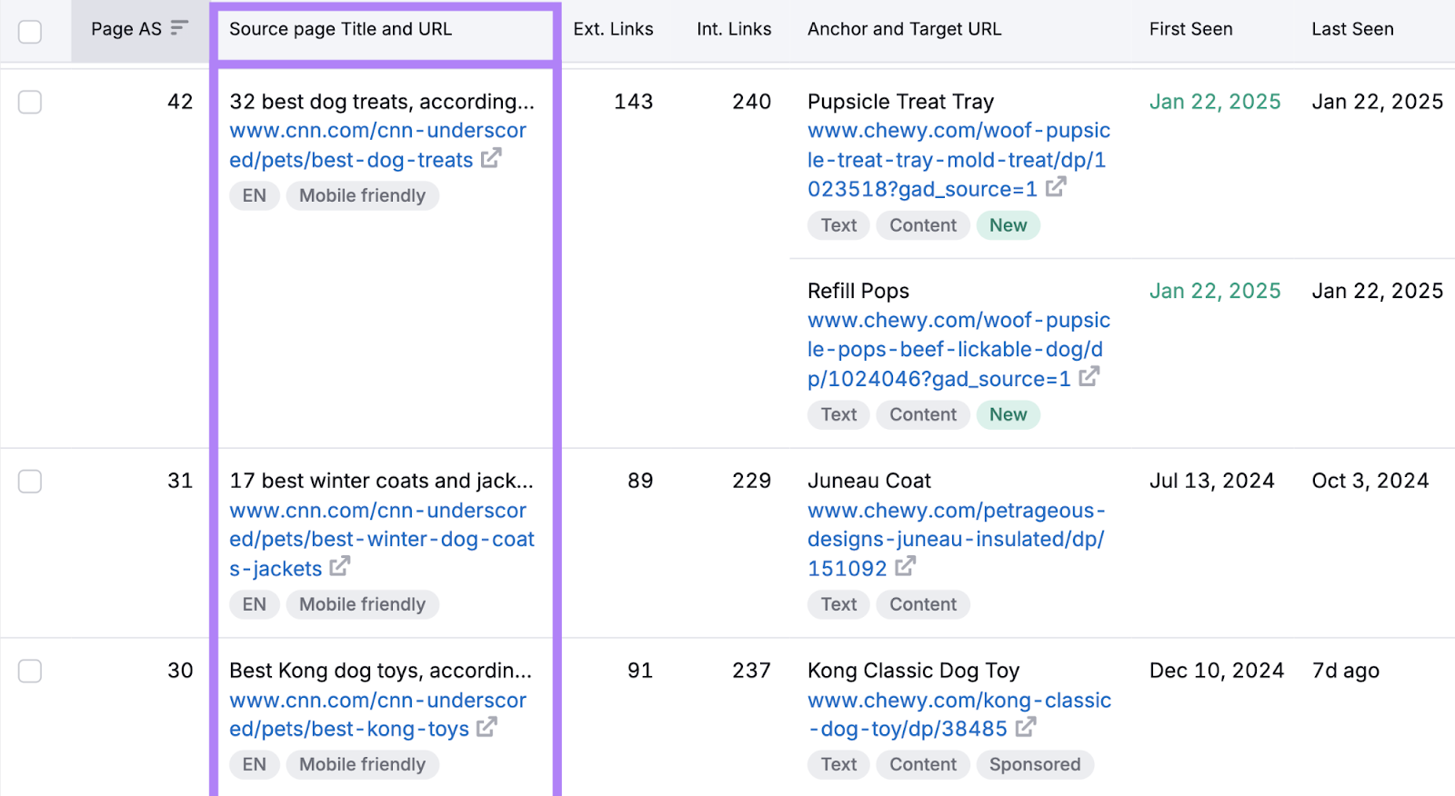Toggle the select-all checkbox in the header
This screenshot has height=796, width=1455.
pos(30,30)
